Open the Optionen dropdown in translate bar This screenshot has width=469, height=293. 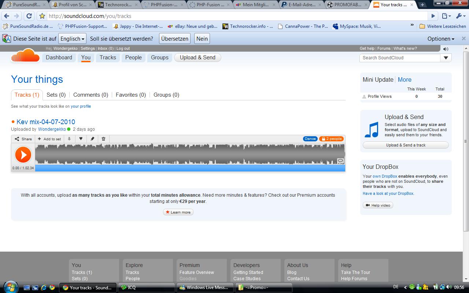point(441,38)
